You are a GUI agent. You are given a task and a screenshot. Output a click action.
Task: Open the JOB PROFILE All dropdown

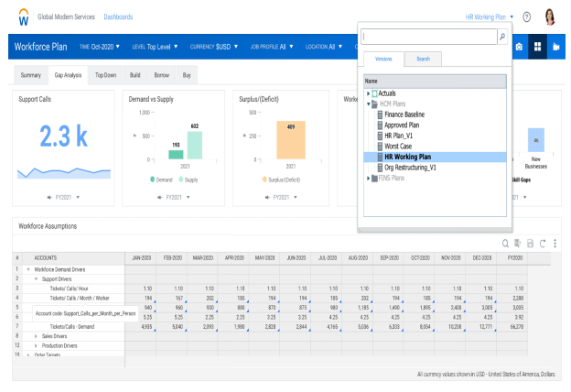(272, 47)
